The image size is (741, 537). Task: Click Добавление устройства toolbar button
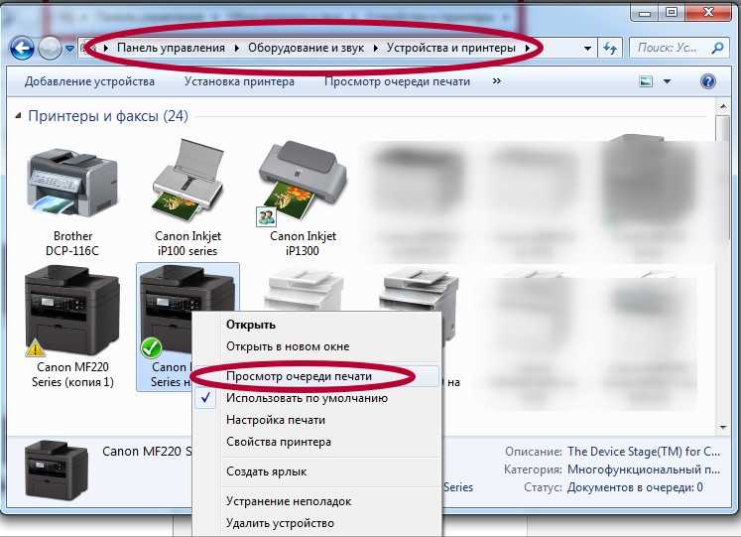tap(89, 81)
